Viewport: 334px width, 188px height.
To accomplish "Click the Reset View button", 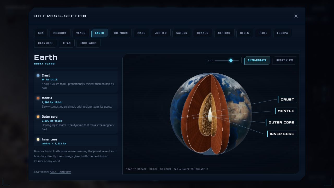I will (284, 60).
